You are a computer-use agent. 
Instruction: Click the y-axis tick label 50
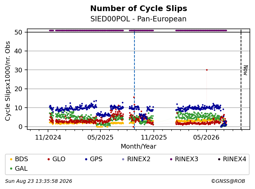tap(18, 32)
